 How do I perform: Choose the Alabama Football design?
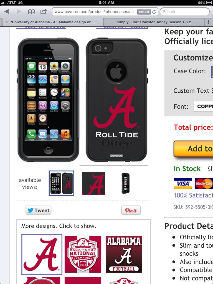click(x=124, y=254)
